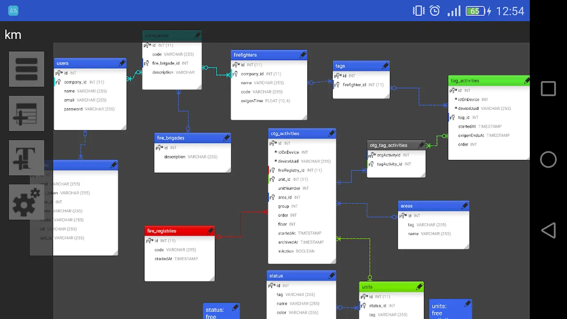Edit the fire_registries table via its pencil icon
This screenshot has width=567, height=319.
pos(211,230)
